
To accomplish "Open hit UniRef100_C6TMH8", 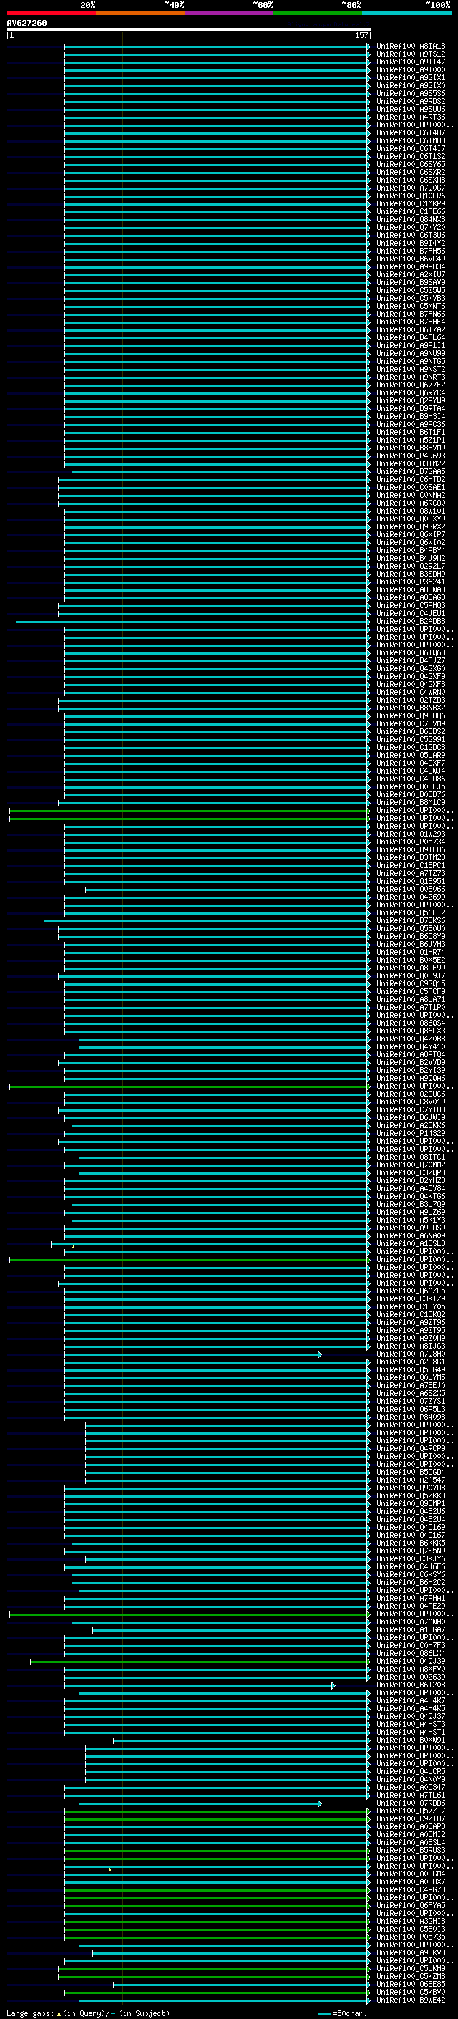I will pyautogui.click(x=410, y=141).
